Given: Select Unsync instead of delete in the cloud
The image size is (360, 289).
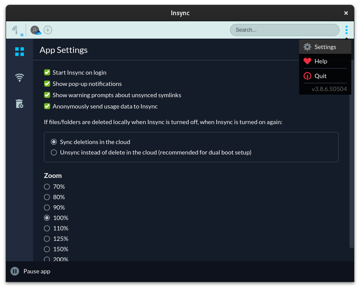Looking at the screenshot, I should point(54,152).
